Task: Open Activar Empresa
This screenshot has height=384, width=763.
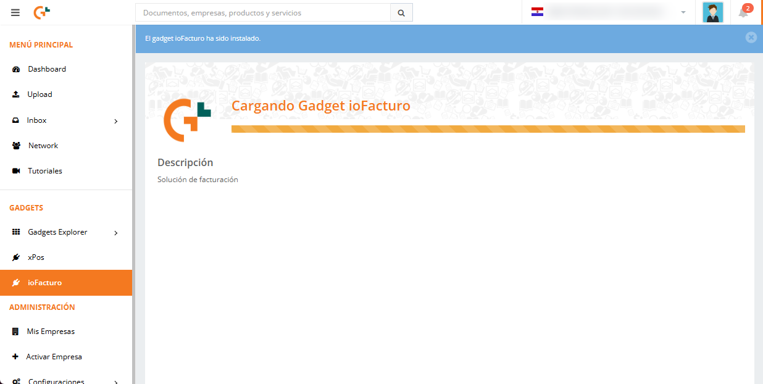Action: 66,357
